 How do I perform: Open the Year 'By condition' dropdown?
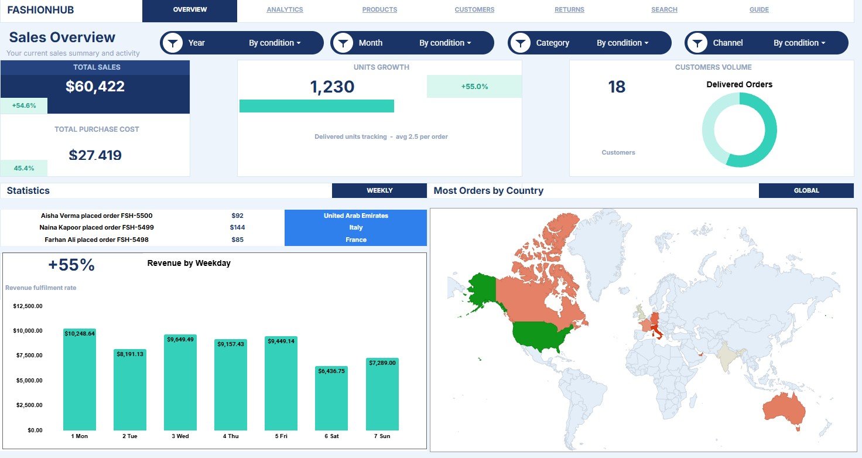pyautogui.click(x=275, y=43)
